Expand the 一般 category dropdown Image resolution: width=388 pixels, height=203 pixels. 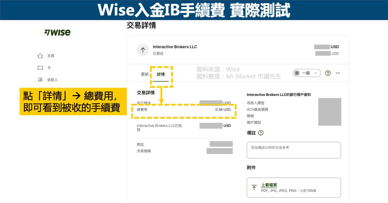(307, 73)
